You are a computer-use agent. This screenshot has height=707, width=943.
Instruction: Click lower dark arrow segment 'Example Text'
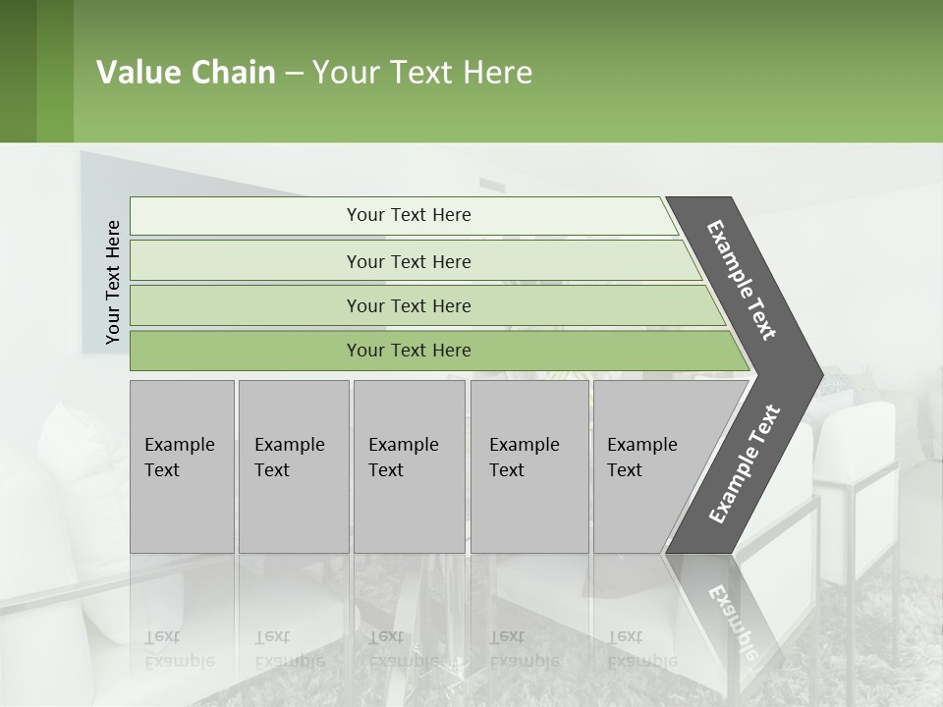coord(744,464)
